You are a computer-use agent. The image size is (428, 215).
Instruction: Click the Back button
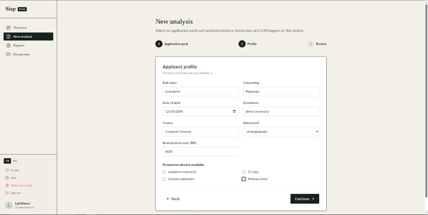(173, 199)
